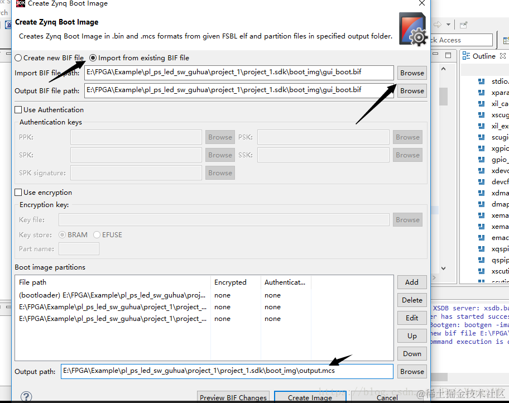Click xpara entry icon in Outline
Viewport: 509px width, 403px height.
pos(482,93)
